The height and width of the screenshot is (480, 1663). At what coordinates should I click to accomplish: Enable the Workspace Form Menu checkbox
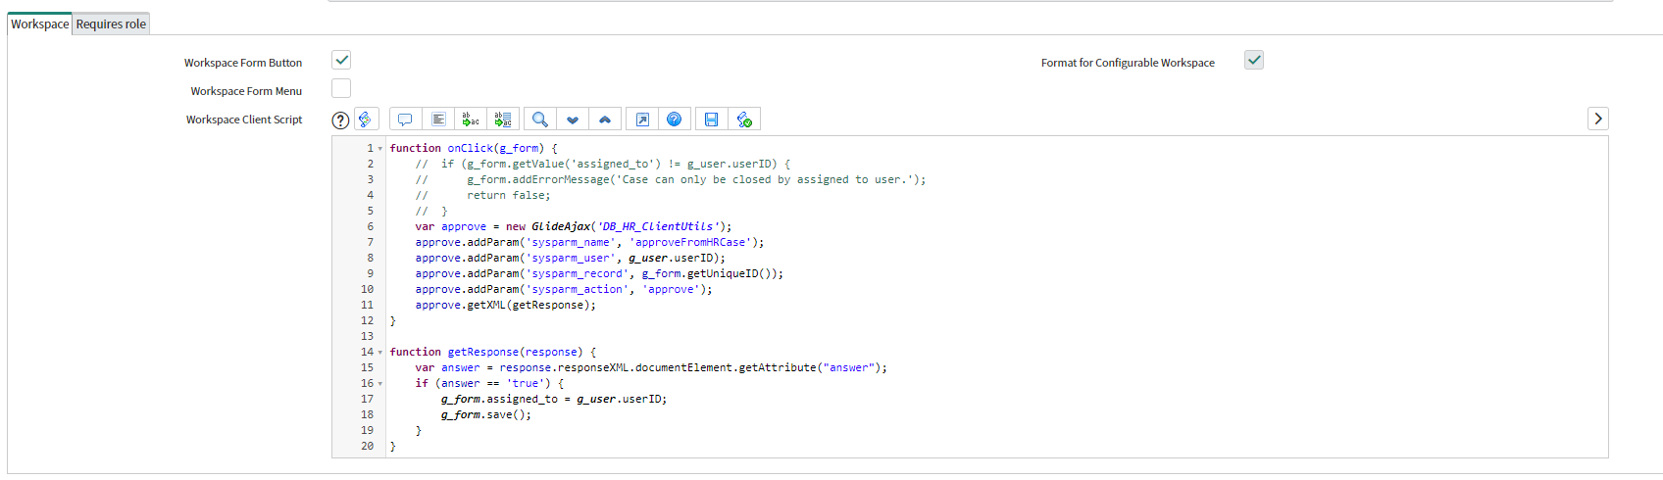(x=341, y=89)
